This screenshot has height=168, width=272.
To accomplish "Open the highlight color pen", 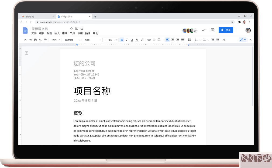I will pyautogui.click(x=142, y=40).
